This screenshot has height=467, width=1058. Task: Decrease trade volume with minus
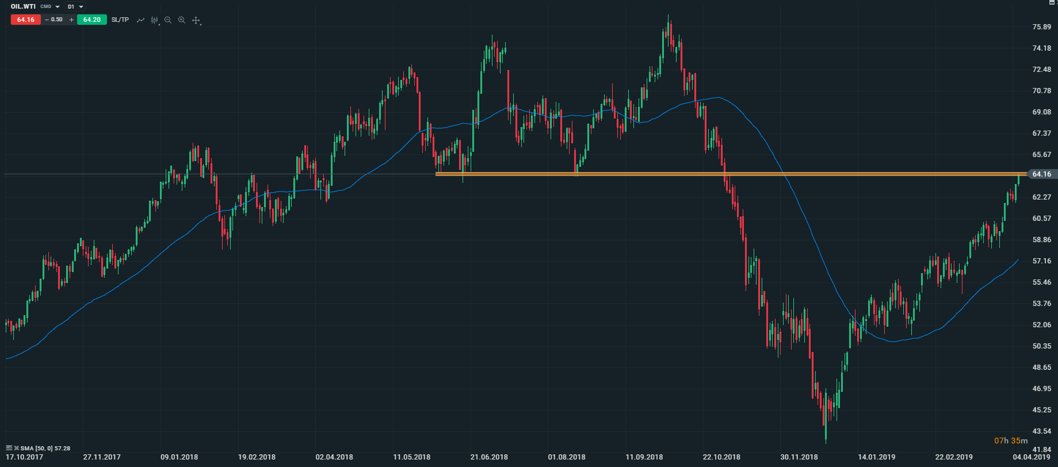(47, 20)
